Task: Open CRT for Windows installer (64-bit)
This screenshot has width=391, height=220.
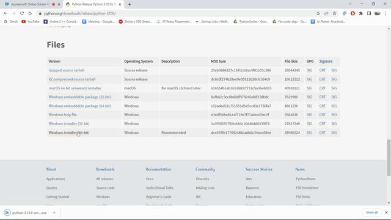Action: point(323,133)
